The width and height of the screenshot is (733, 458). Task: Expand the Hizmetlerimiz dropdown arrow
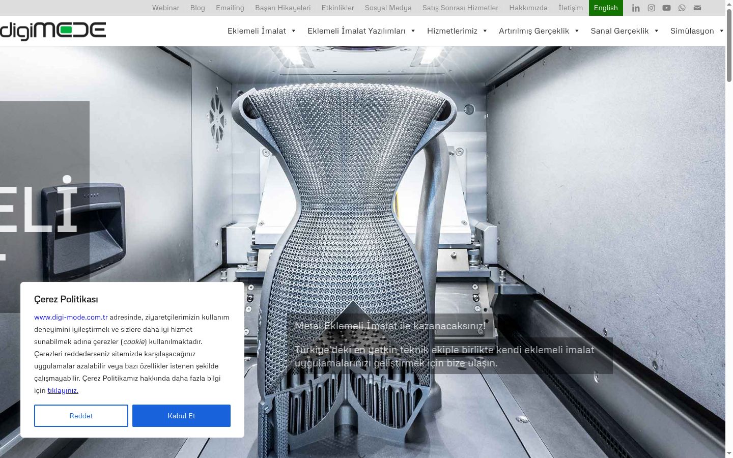(485, 31)
